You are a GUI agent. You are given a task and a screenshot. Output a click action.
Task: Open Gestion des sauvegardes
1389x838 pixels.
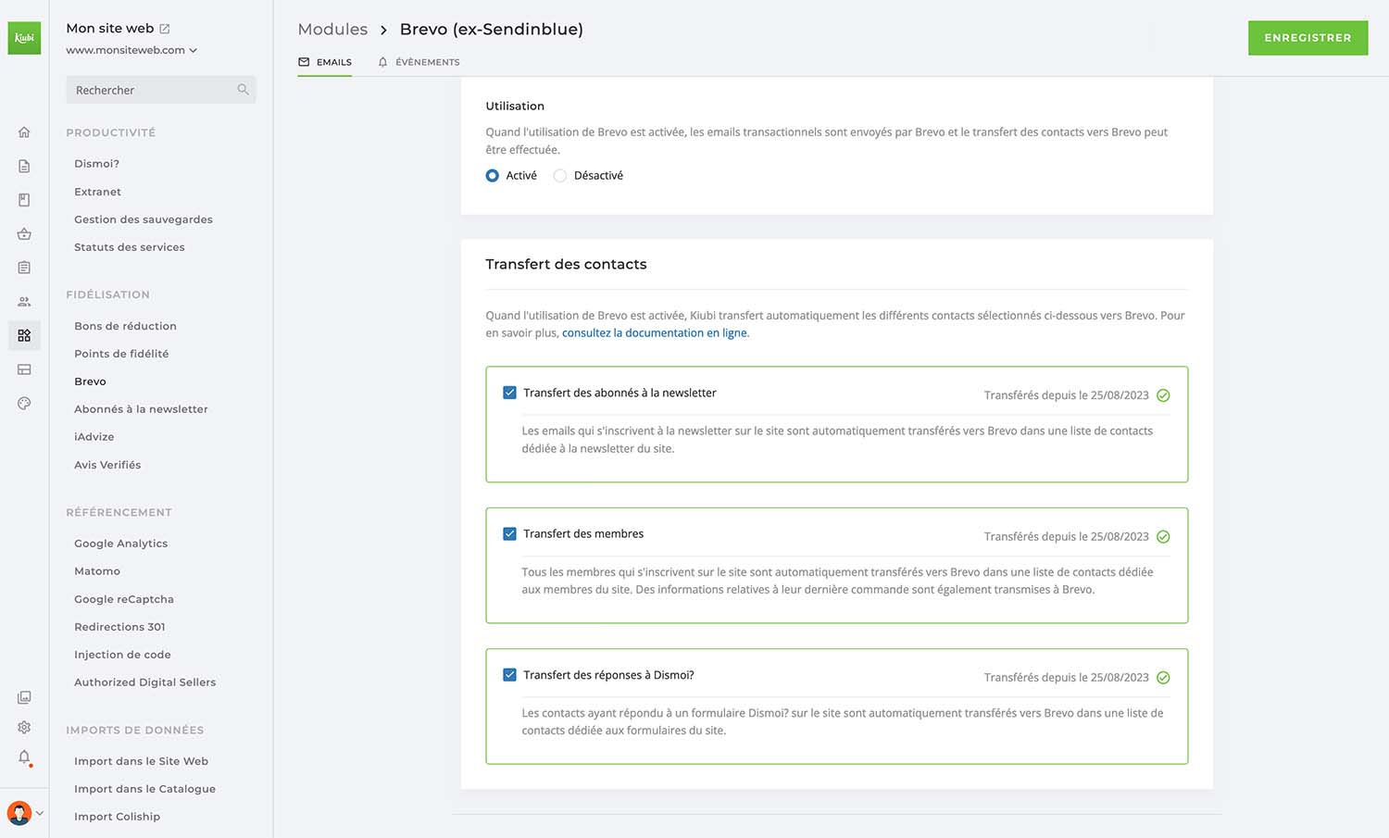click(x=144, y=219)
